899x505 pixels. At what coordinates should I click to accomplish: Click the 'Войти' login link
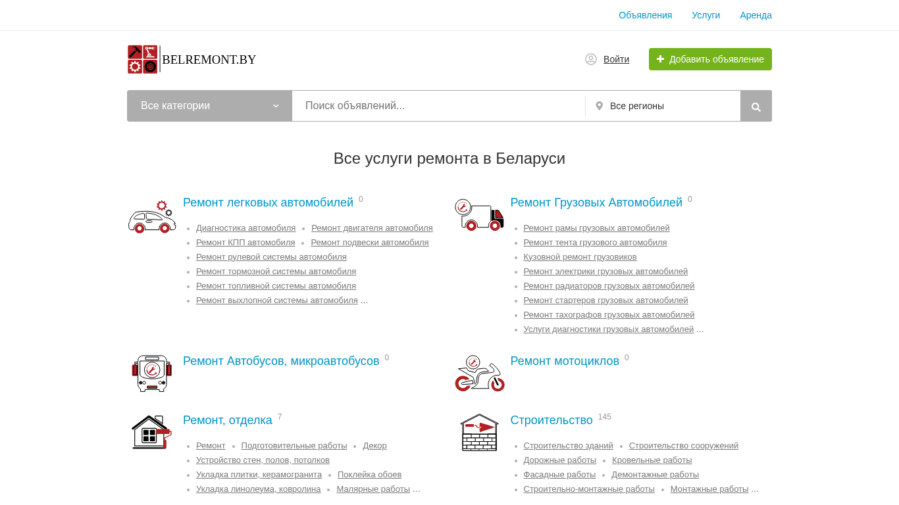(616, 59)
